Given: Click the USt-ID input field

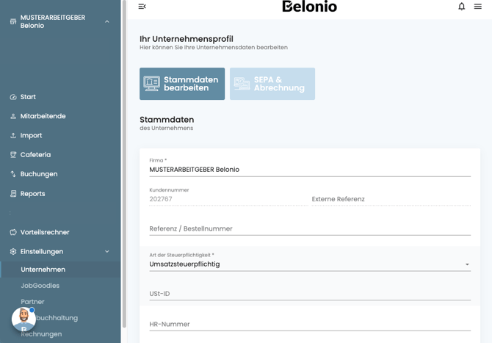Looking at the screenshot, I should pyautogui.click(x=310, y=294).
